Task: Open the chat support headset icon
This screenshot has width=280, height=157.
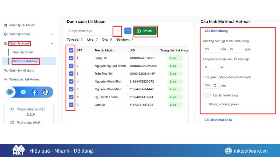Action: click(10, 92)
